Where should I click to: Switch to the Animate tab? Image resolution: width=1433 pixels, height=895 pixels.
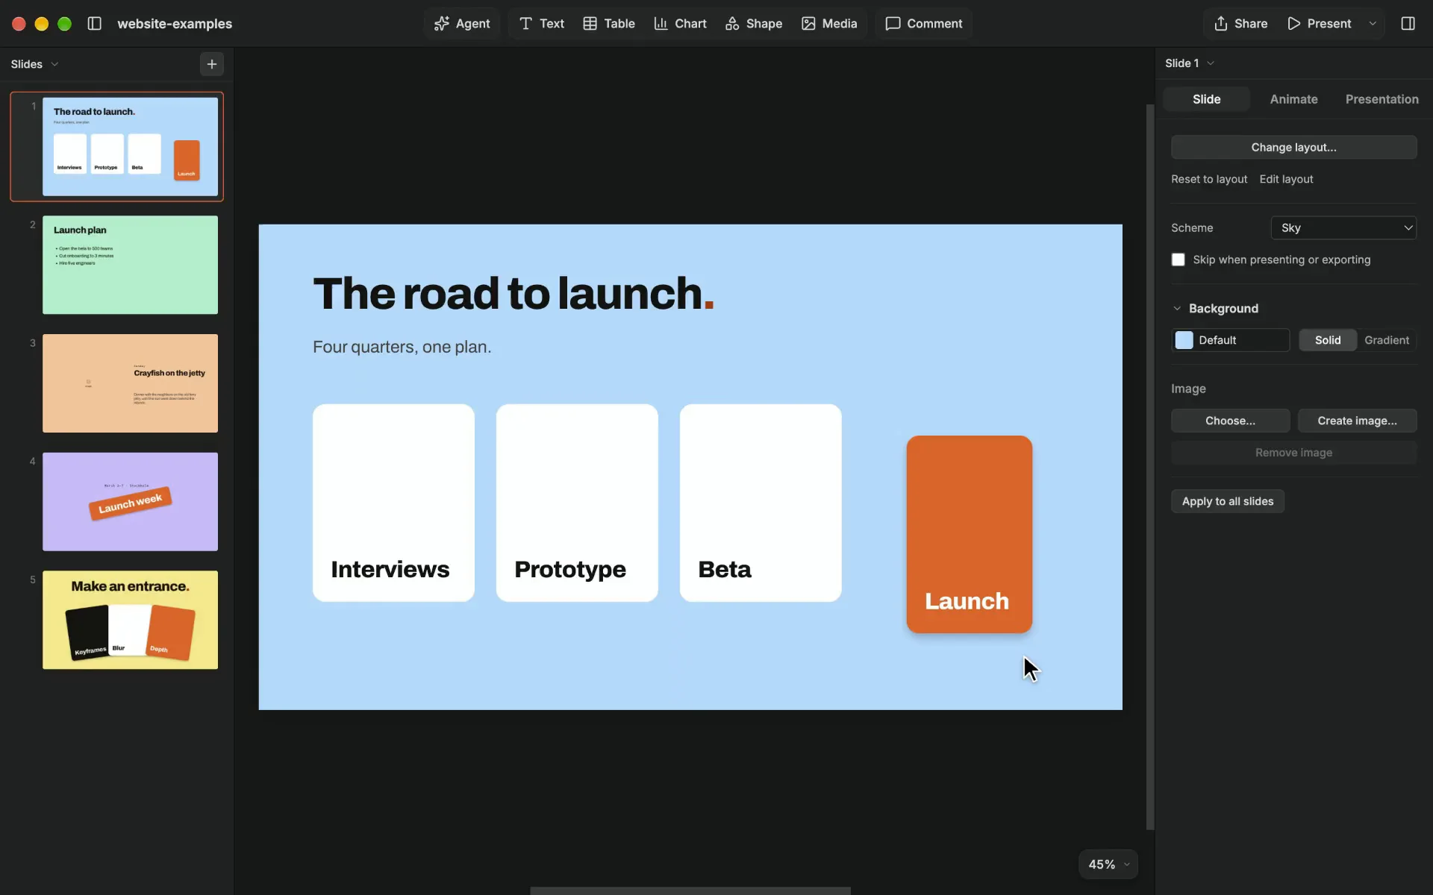[x=1293, y=99]
